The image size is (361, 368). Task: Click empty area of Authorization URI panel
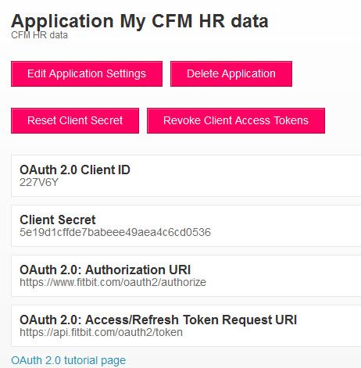[x=287, y=276]
